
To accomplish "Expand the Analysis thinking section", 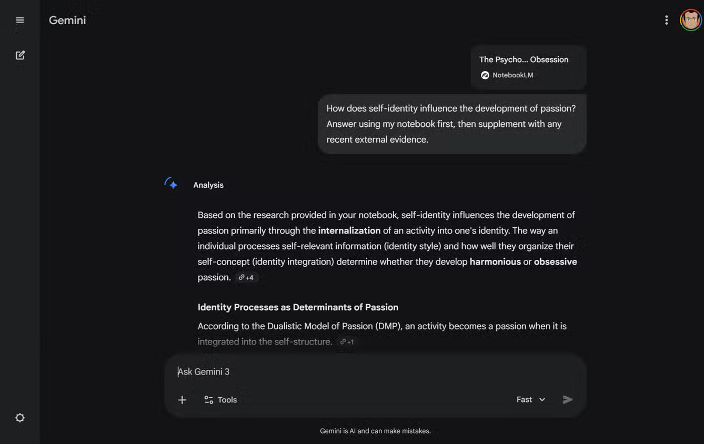I will click(208, 185).
